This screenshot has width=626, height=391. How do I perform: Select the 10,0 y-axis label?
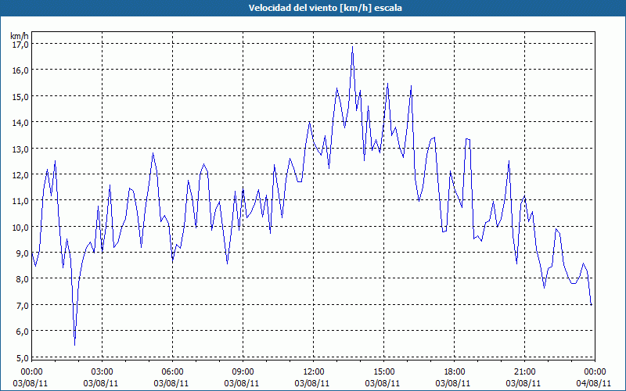point(21,227)
